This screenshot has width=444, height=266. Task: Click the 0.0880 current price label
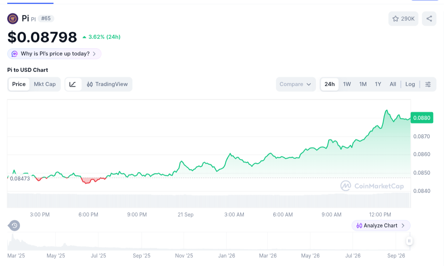422,118
